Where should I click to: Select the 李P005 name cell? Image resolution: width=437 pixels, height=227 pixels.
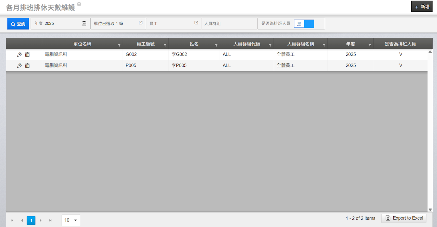point(194,66)
